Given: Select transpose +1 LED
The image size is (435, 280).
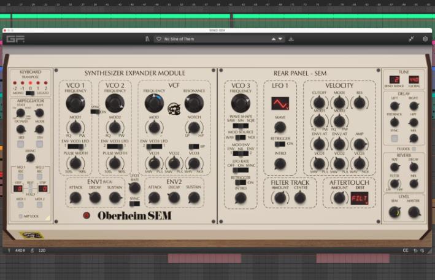Looking at the screenshot, I should click(x=38, y=83).
